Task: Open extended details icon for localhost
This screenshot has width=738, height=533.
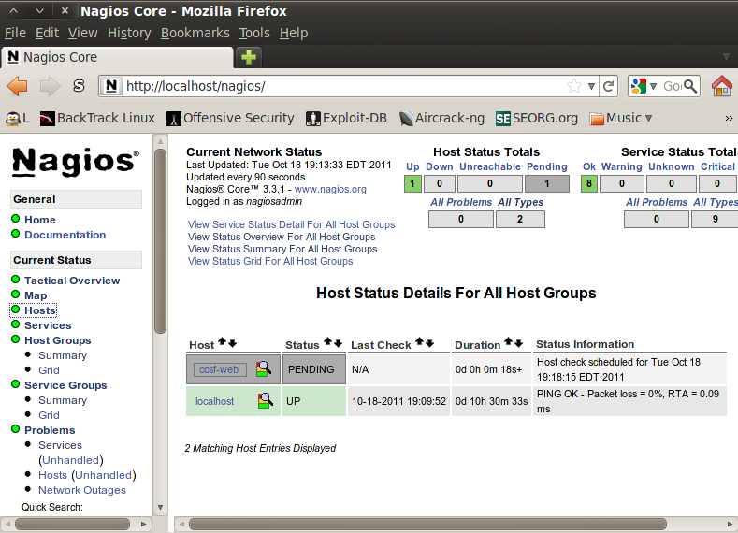Action: coord(265,401)
